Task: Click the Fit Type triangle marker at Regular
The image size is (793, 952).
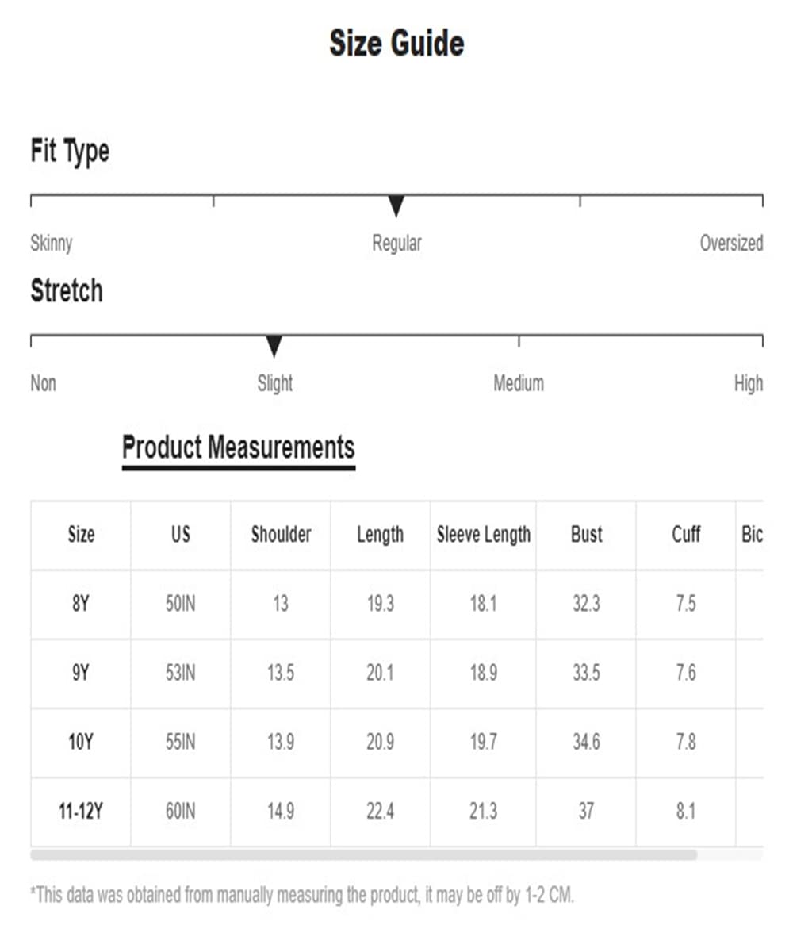Action: click(x=396, y=207)
